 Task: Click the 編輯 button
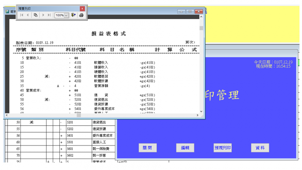(185, 148)
